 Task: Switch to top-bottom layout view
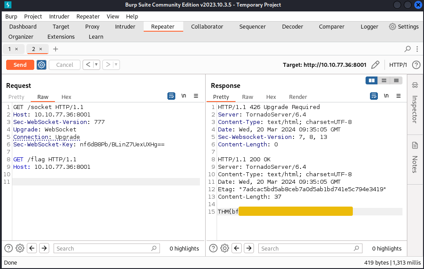[x=384, y=80]
